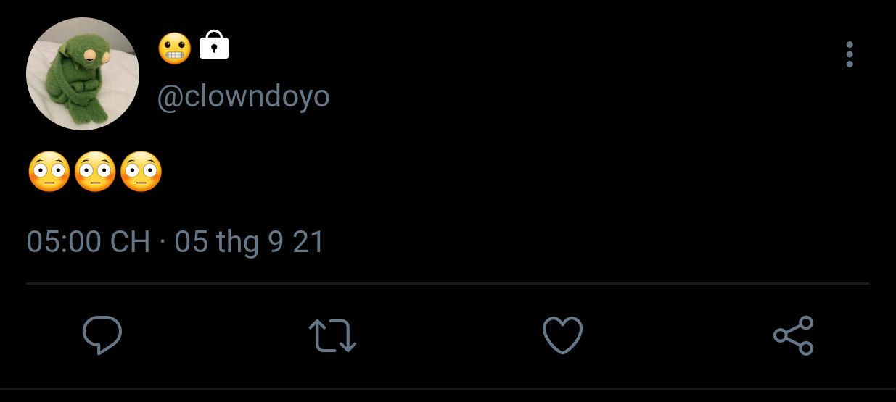The width and height of the screenshot is (896, 402).
Task: Open the green frog plush profile picture
Action: 83,74
